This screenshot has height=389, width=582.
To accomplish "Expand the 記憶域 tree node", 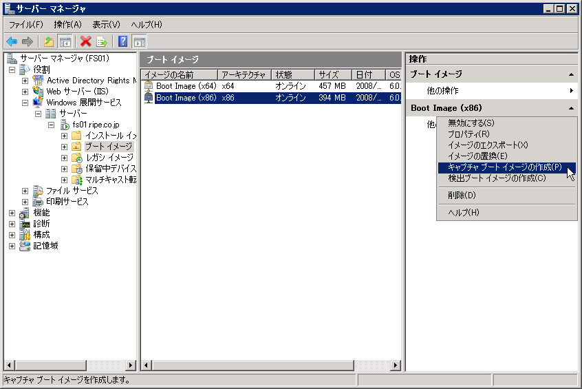I will (x=12, y=246).
